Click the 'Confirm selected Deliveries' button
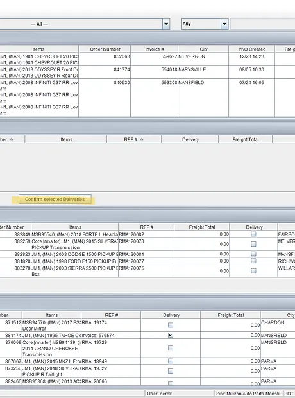The image size is (295, 398). (x=55, y=199)
